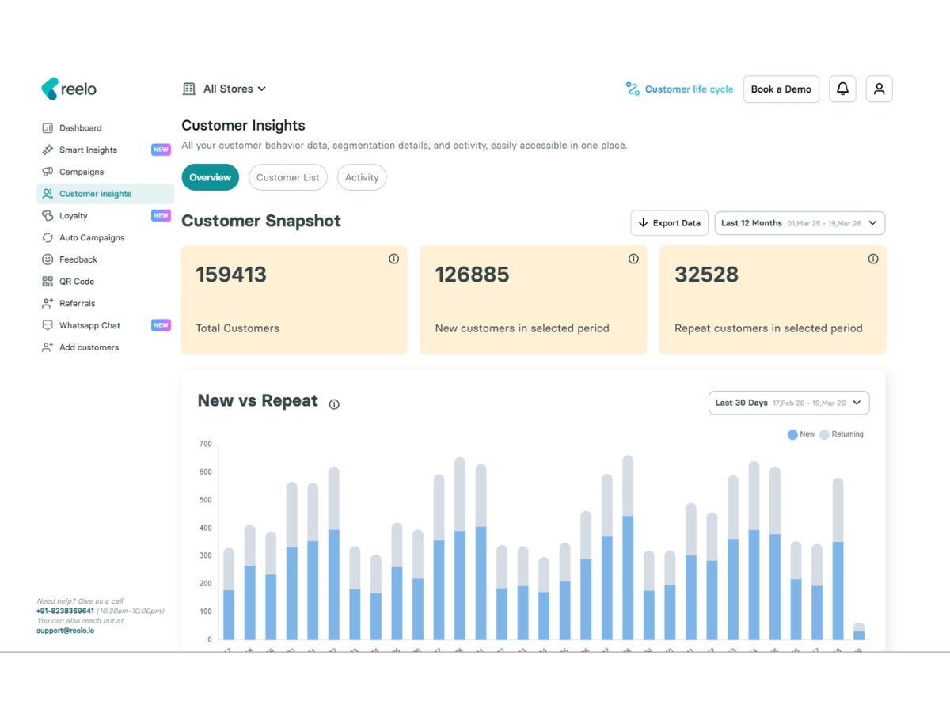Viewport: 950px width, 712px height.
Task: Click the Add customers icon
Action: tap(47, 347)
